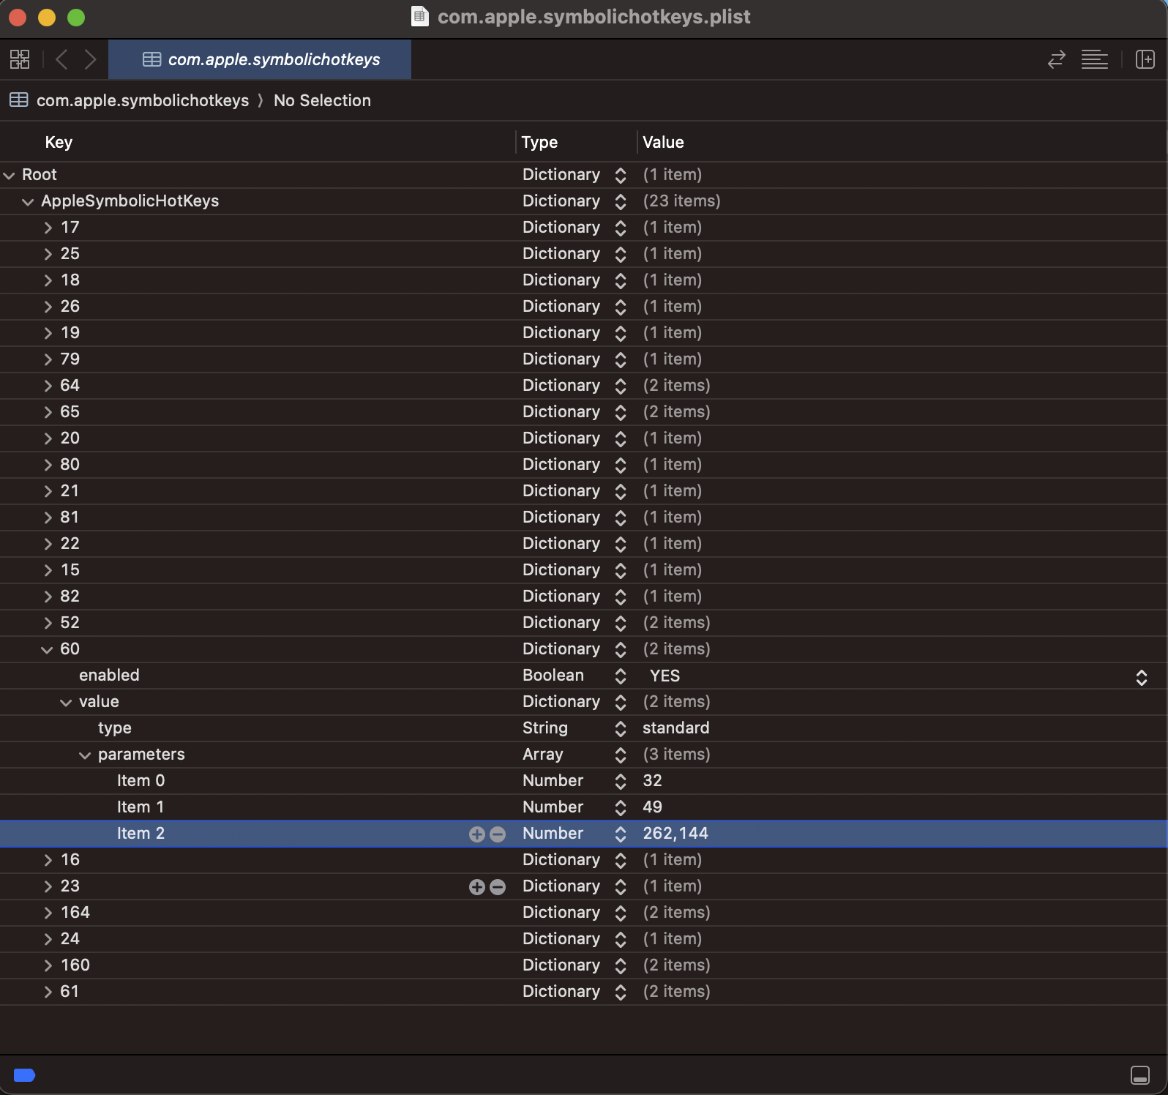Viewport: 1168px width, 1095px height.
Task: Open the enabled YES/NO value popup
Action: tap(1141, 678)
